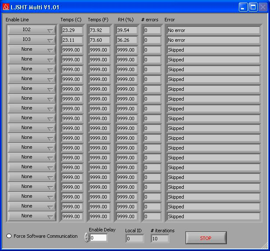Click the 23.29 Temps (C) reading
The height and width of the screenshot is (251, 270).
pyautogui.click(x=72, y=30)
